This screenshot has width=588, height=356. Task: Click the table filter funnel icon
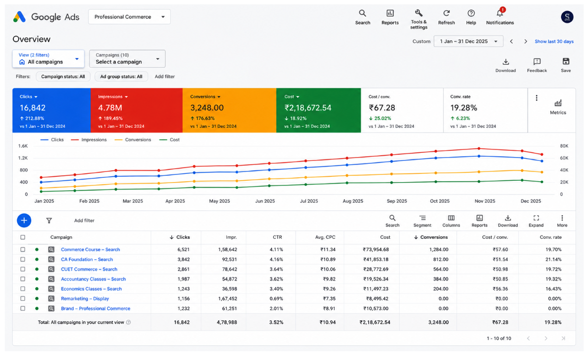pyautogui.click(x=49, y=221)
